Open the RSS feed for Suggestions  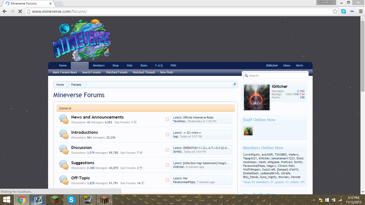coord(167,165)
